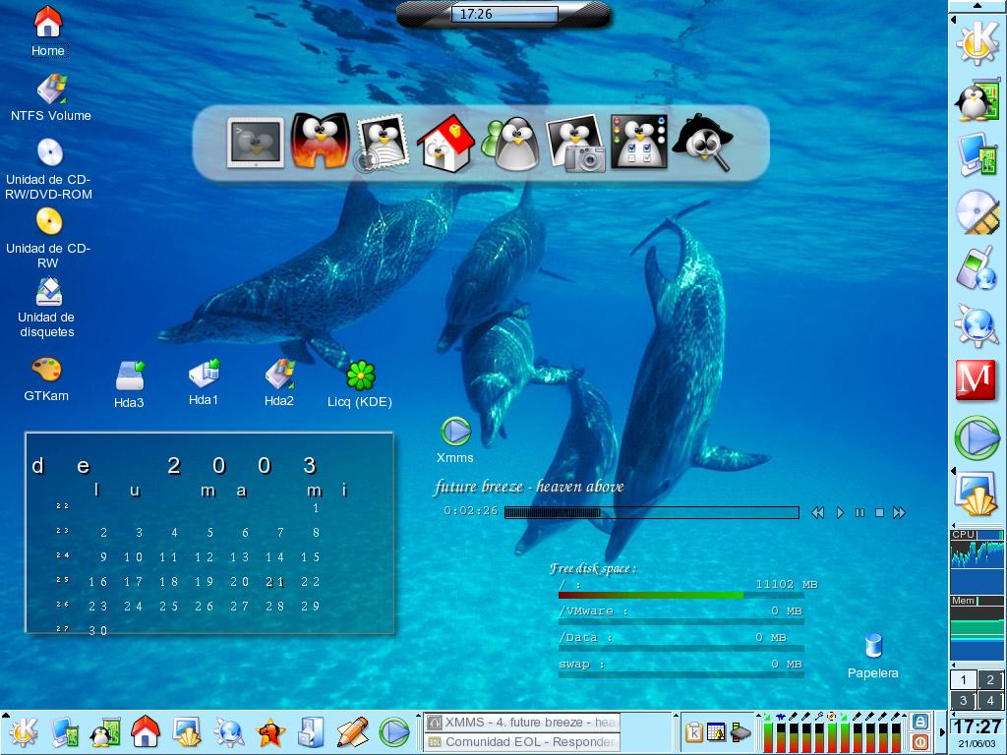Switch to virtual desktop 3 in the pager
Screen dimensions: 1007x755
point(964,701)
